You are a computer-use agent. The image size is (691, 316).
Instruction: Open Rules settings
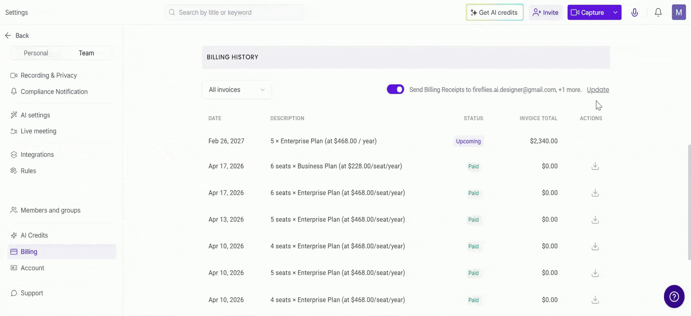tap(28, 171)
